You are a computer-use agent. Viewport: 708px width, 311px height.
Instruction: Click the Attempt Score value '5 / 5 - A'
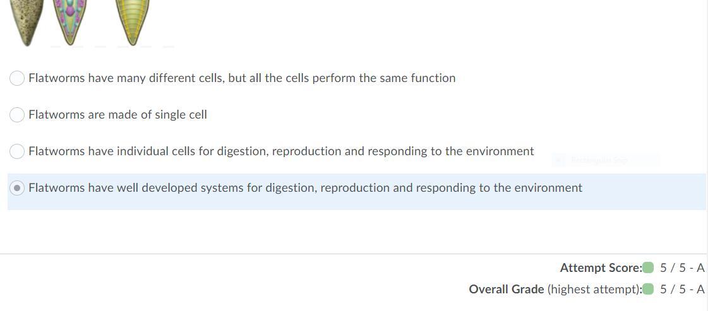pos(682,268)
